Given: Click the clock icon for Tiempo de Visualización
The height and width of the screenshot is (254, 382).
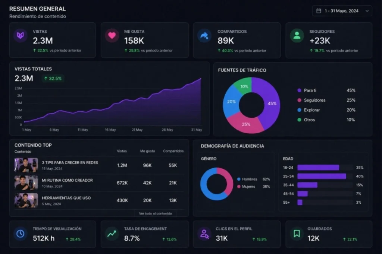Looking at the screenshot, I should [x=20, y=234].
